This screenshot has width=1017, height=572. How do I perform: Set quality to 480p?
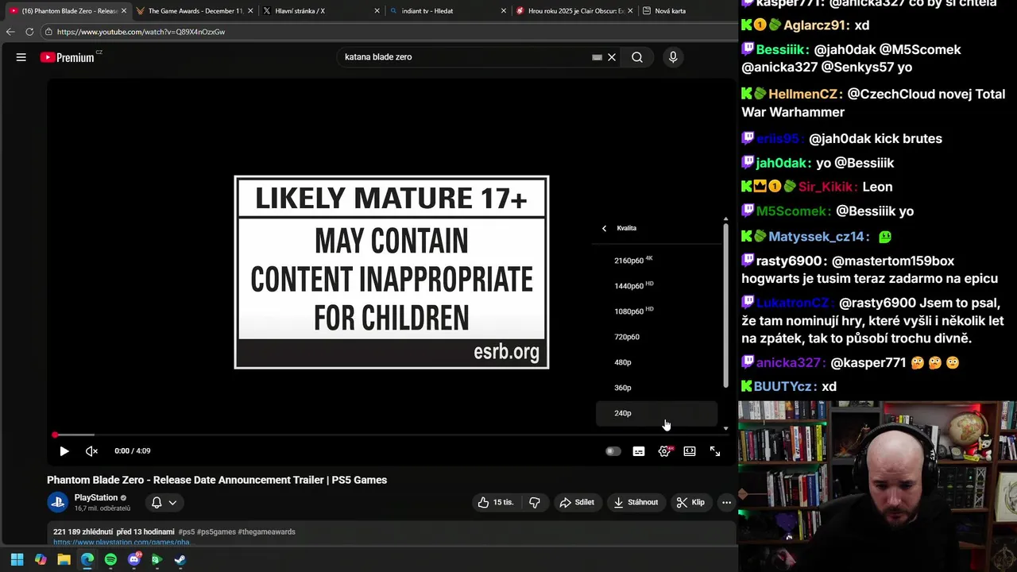(x=656, y=362)
